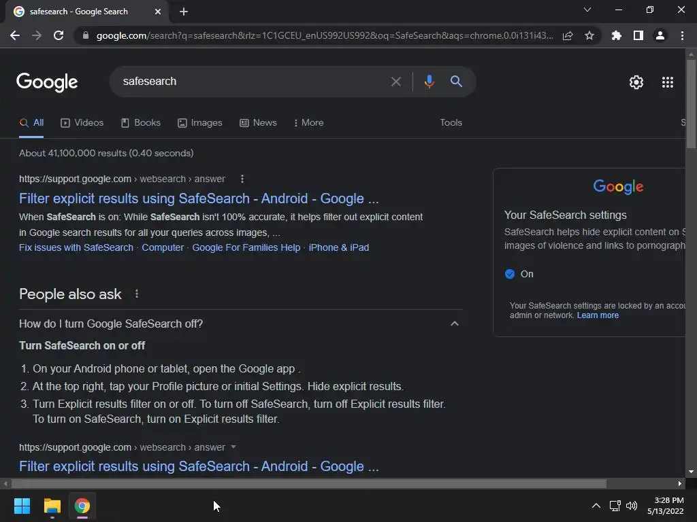Open the Computer sitelink
This screenshot has height=522, width=697.
click(163, 247)
